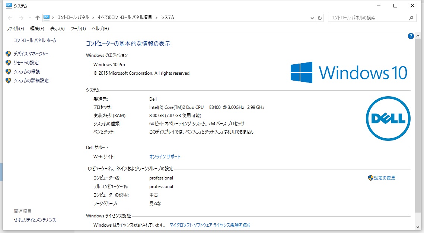The height and width of the screenshot is (233, 424).
Task: Click システム breadcrumb segment
Action: (x=168, y=17)
